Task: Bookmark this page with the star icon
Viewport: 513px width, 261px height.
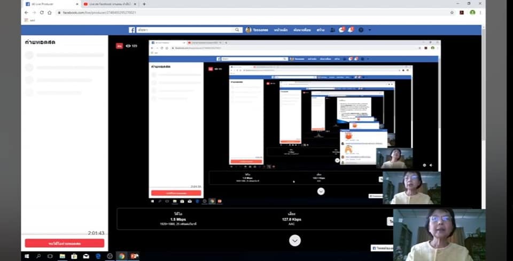Action: [x=452, y=12]
